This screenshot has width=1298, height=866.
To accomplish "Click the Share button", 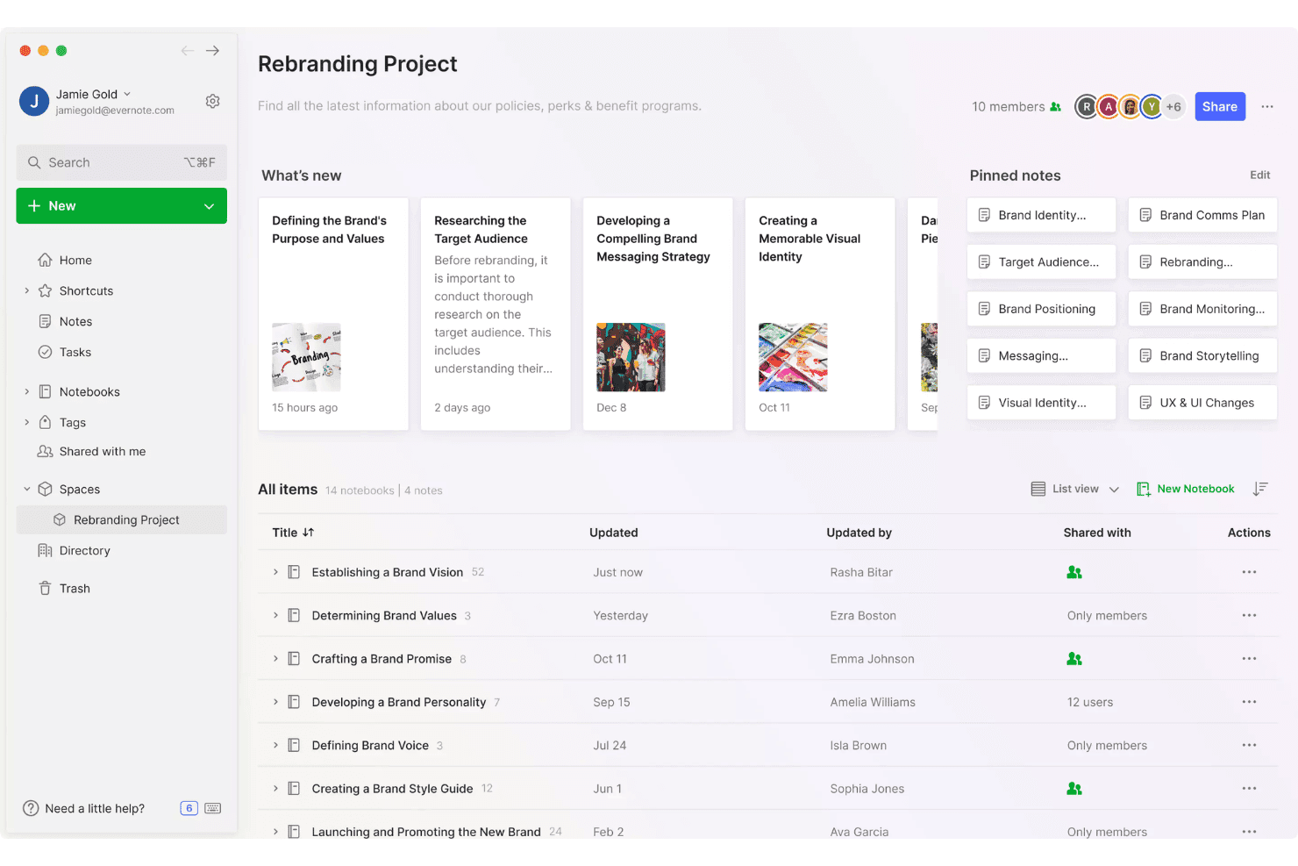I will 1220,107.
